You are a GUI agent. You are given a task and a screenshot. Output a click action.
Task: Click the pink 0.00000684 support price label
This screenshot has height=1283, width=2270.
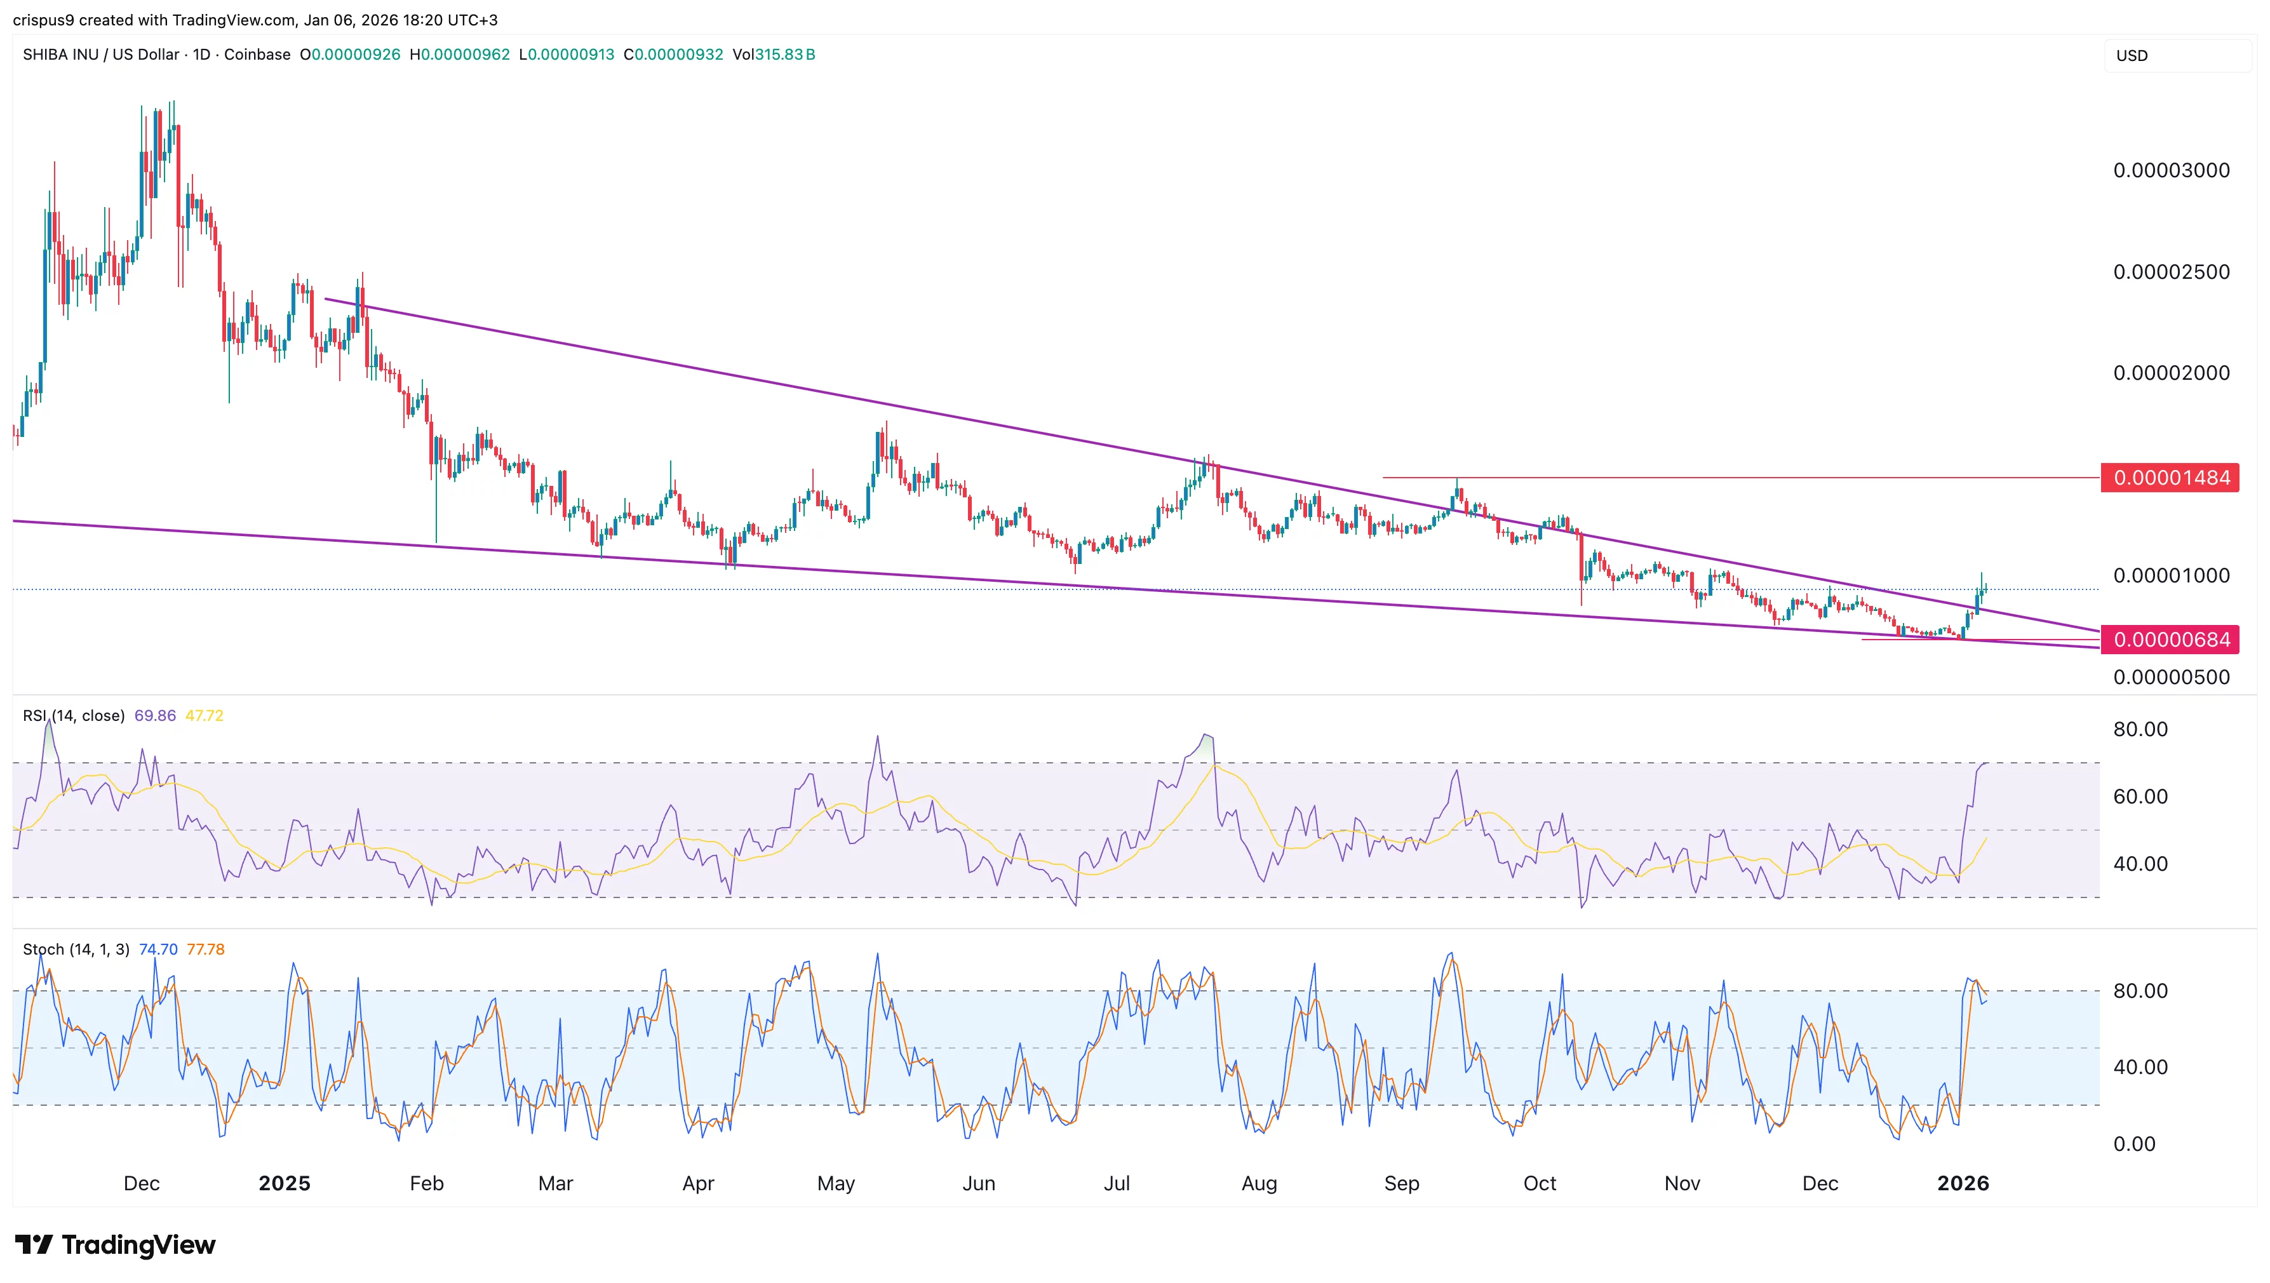pos(2172,641)
